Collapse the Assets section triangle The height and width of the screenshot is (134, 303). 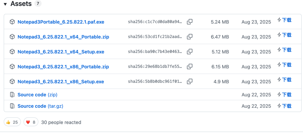tap(5, 4)
